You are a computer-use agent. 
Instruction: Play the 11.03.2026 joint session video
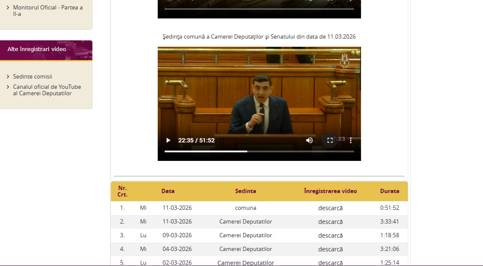click(168, 140)
